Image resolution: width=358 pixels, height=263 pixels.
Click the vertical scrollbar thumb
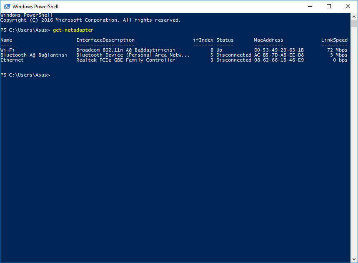point(354,23)
